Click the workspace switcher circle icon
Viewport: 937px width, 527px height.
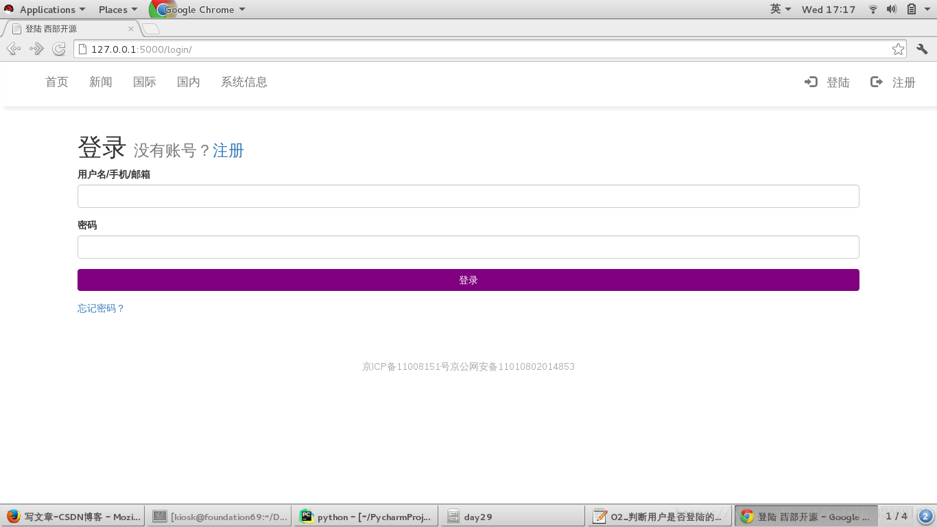click(x=925, y=516)
